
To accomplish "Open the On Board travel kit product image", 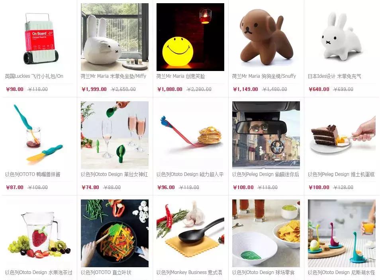I will click(39, 37).
